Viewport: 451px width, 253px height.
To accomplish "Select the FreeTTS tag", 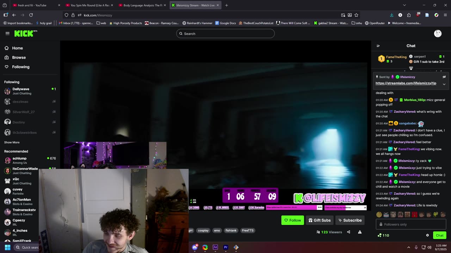I will 248,231.
